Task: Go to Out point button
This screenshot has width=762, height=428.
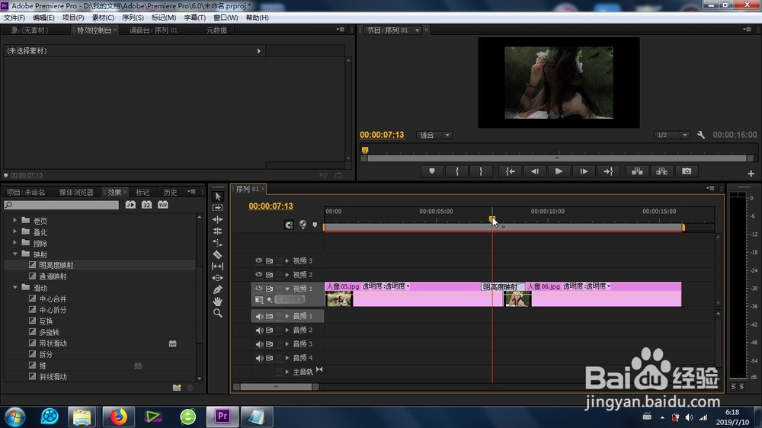Action: [608, 171]
